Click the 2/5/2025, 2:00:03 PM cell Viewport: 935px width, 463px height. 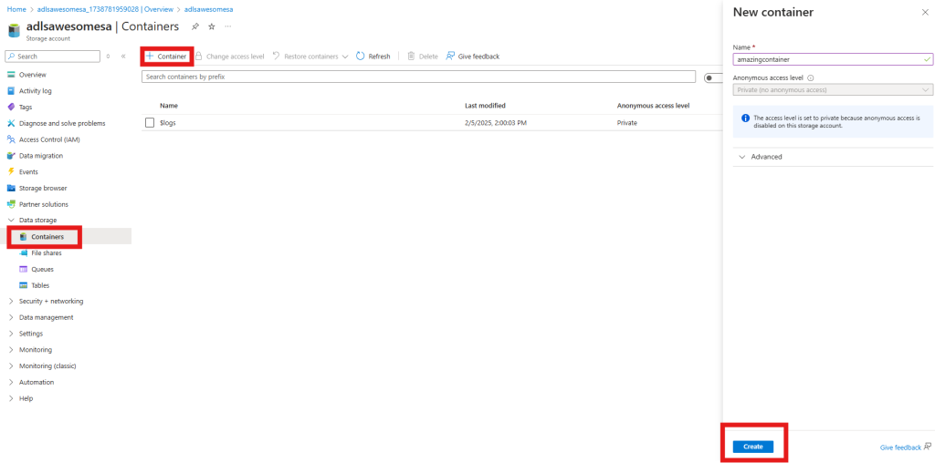pyautogui.click(x=496, y=123)
